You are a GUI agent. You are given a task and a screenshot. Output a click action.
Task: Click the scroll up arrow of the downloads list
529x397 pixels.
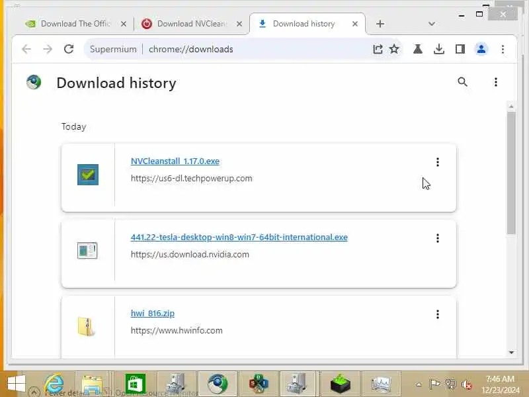click(x=511, y=107)
